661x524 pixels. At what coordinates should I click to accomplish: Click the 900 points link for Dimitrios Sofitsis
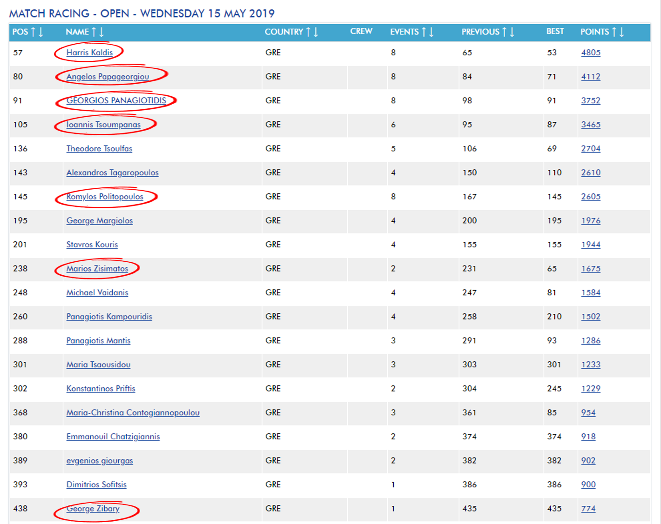click(x=588, y=484)
